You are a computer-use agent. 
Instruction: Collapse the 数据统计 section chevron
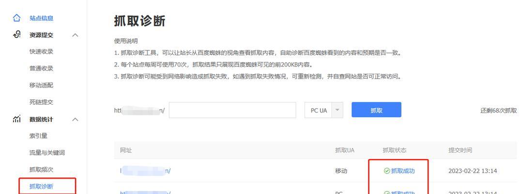coord(76,119)
